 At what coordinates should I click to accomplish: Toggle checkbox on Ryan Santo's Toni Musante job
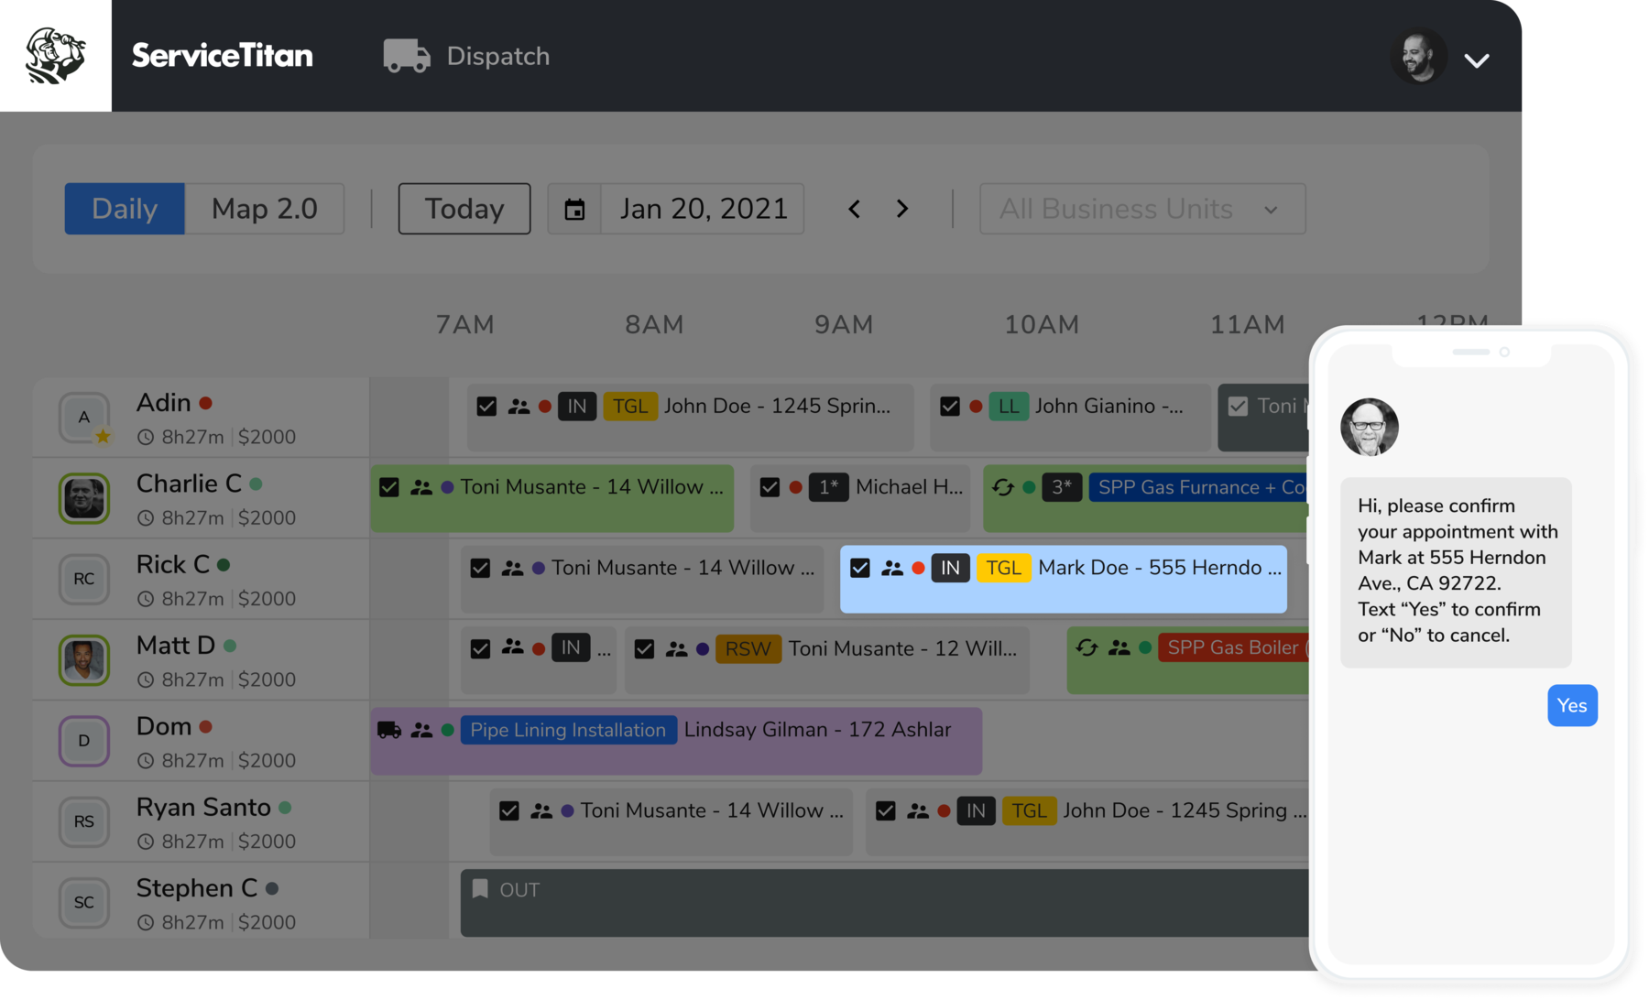[509, 811]
